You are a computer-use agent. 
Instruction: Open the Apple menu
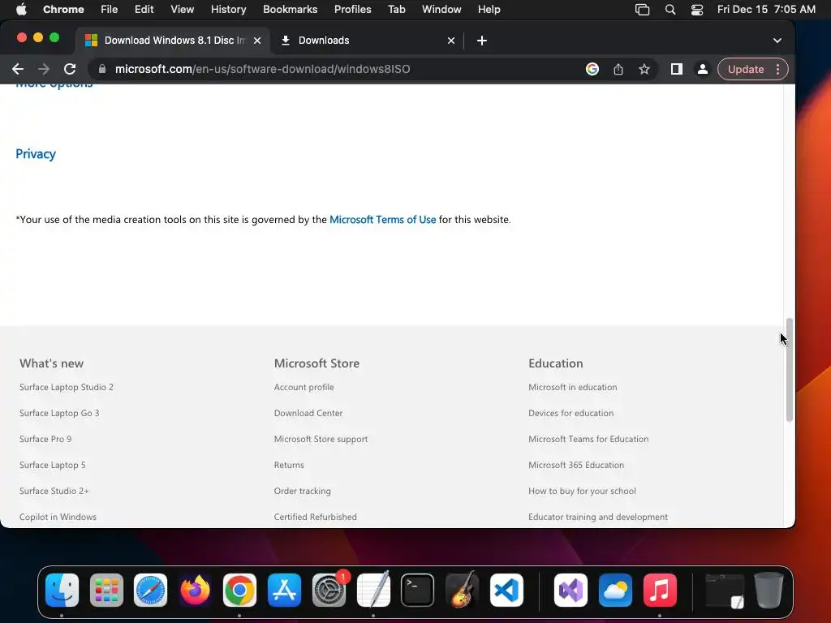(x=21, y=9)
